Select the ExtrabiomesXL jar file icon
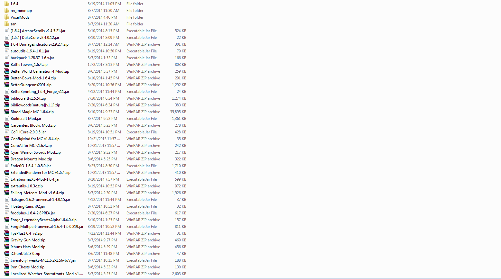501x279 pixels. [x=6, y=179]
